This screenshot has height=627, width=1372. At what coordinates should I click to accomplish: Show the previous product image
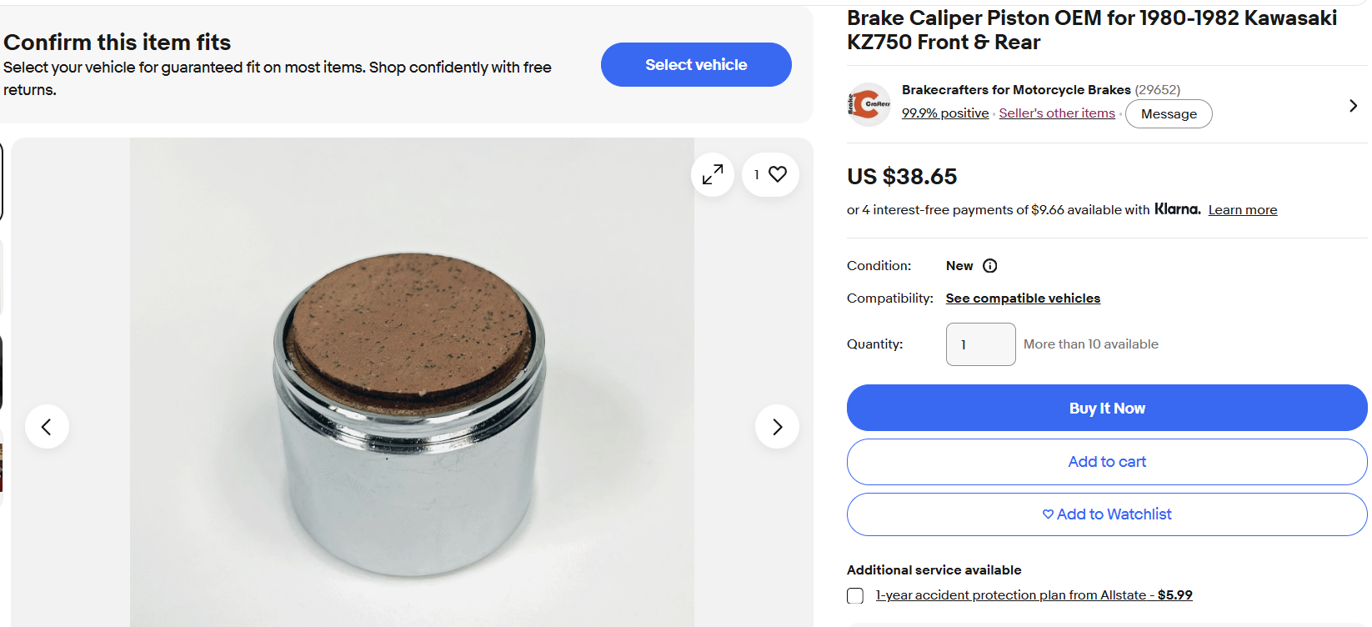tap(47, 427)
